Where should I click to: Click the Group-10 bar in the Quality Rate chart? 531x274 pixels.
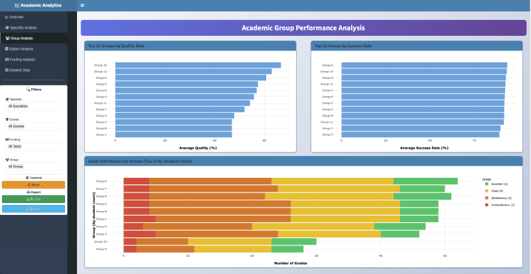coord(198,65)
